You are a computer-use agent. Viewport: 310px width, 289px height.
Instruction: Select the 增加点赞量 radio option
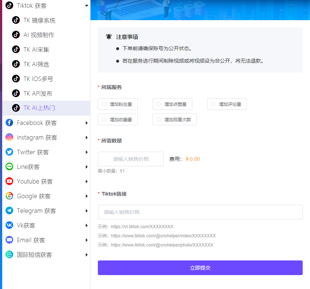coord(172,104)
